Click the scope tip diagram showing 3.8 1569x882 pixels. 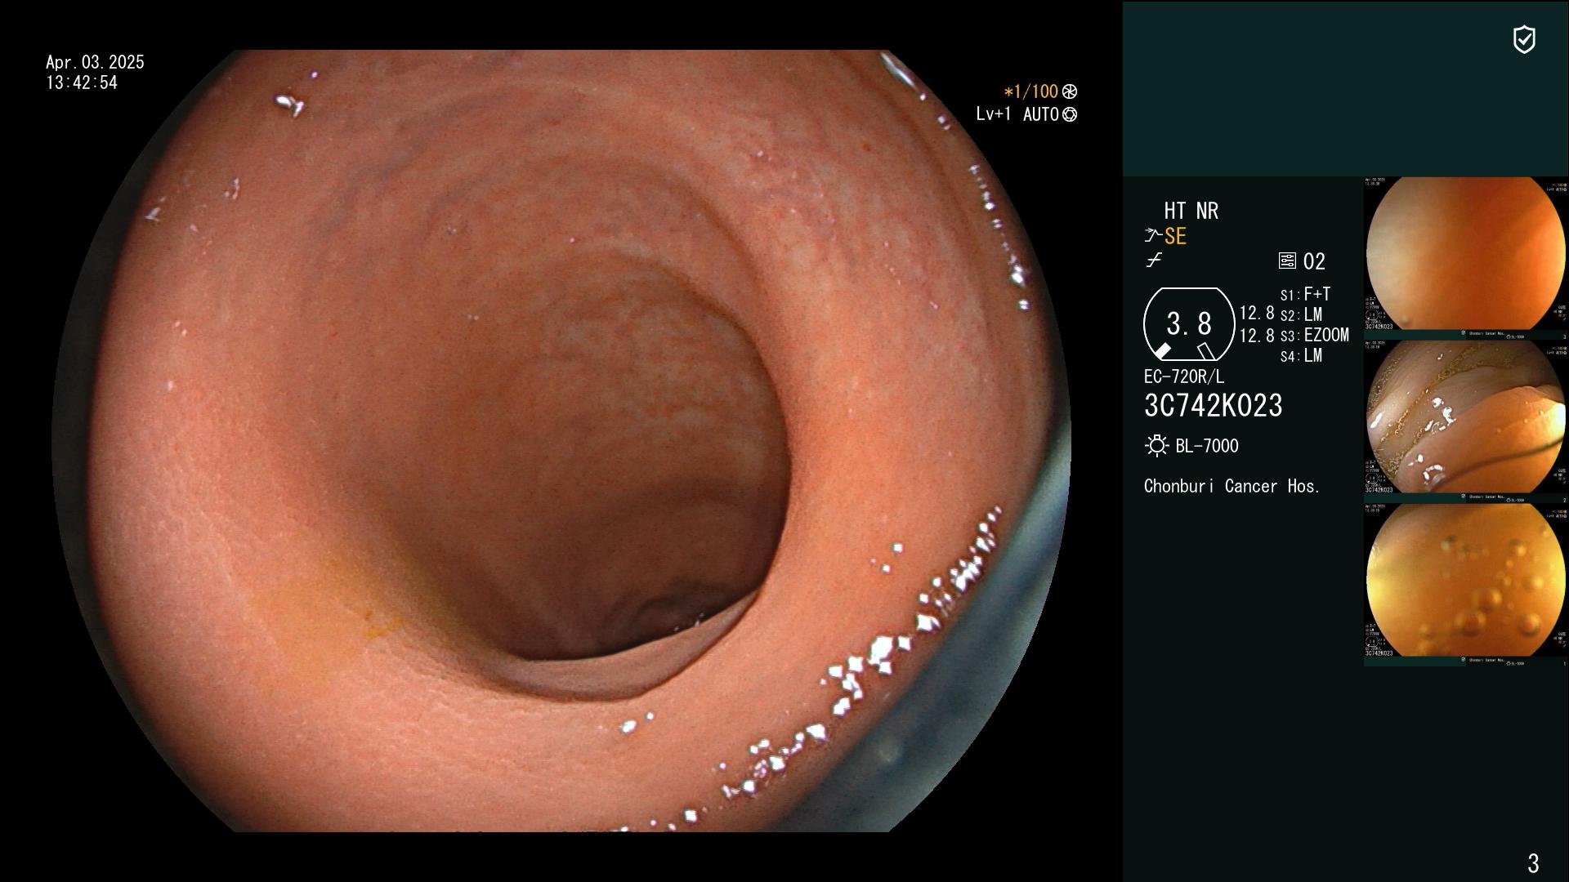click(1189, 324)
